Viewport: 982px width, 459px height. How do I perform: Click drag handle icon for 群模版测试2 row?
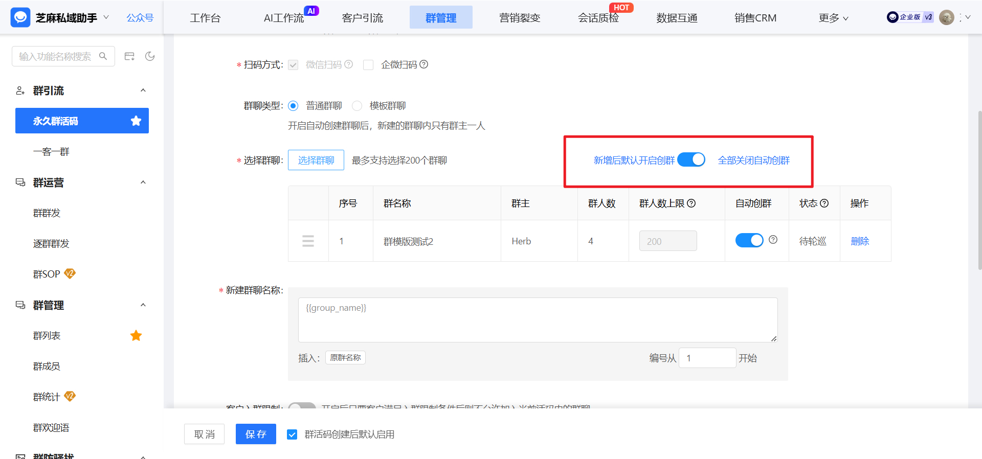click(x=308, y=241)
